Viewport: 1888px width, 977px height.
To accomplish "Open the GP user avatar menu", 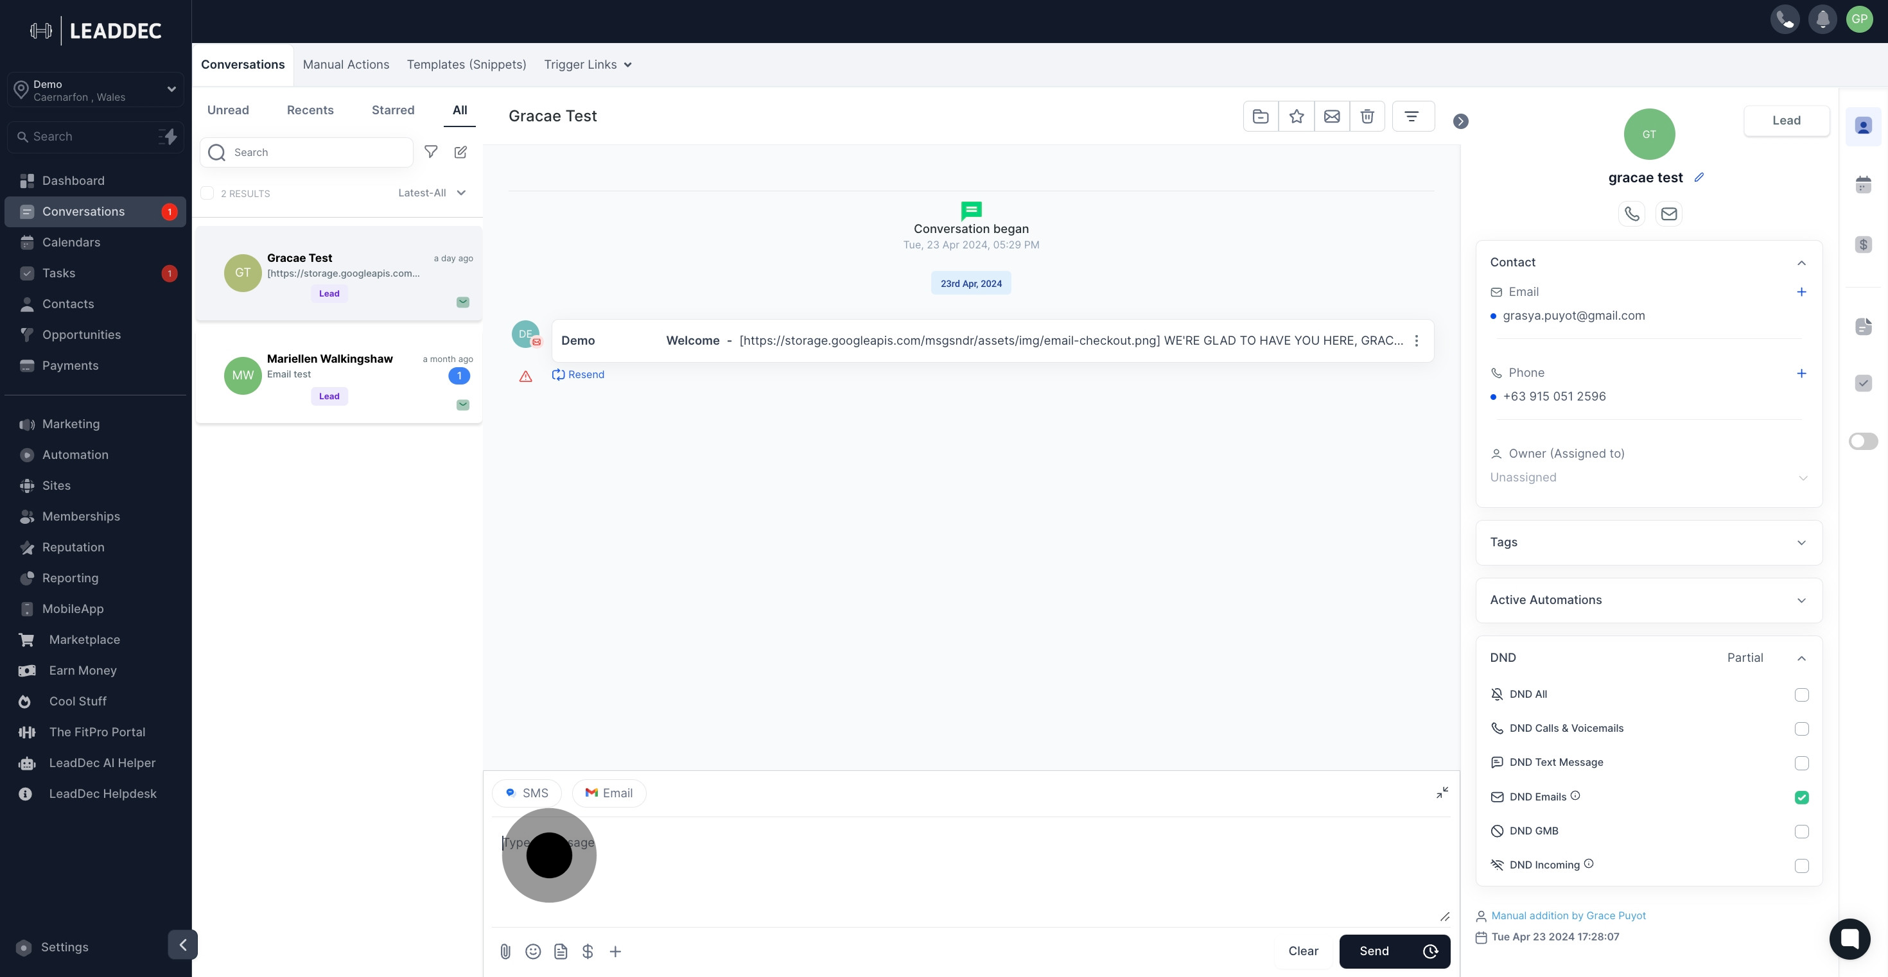I will point(1859,20).
